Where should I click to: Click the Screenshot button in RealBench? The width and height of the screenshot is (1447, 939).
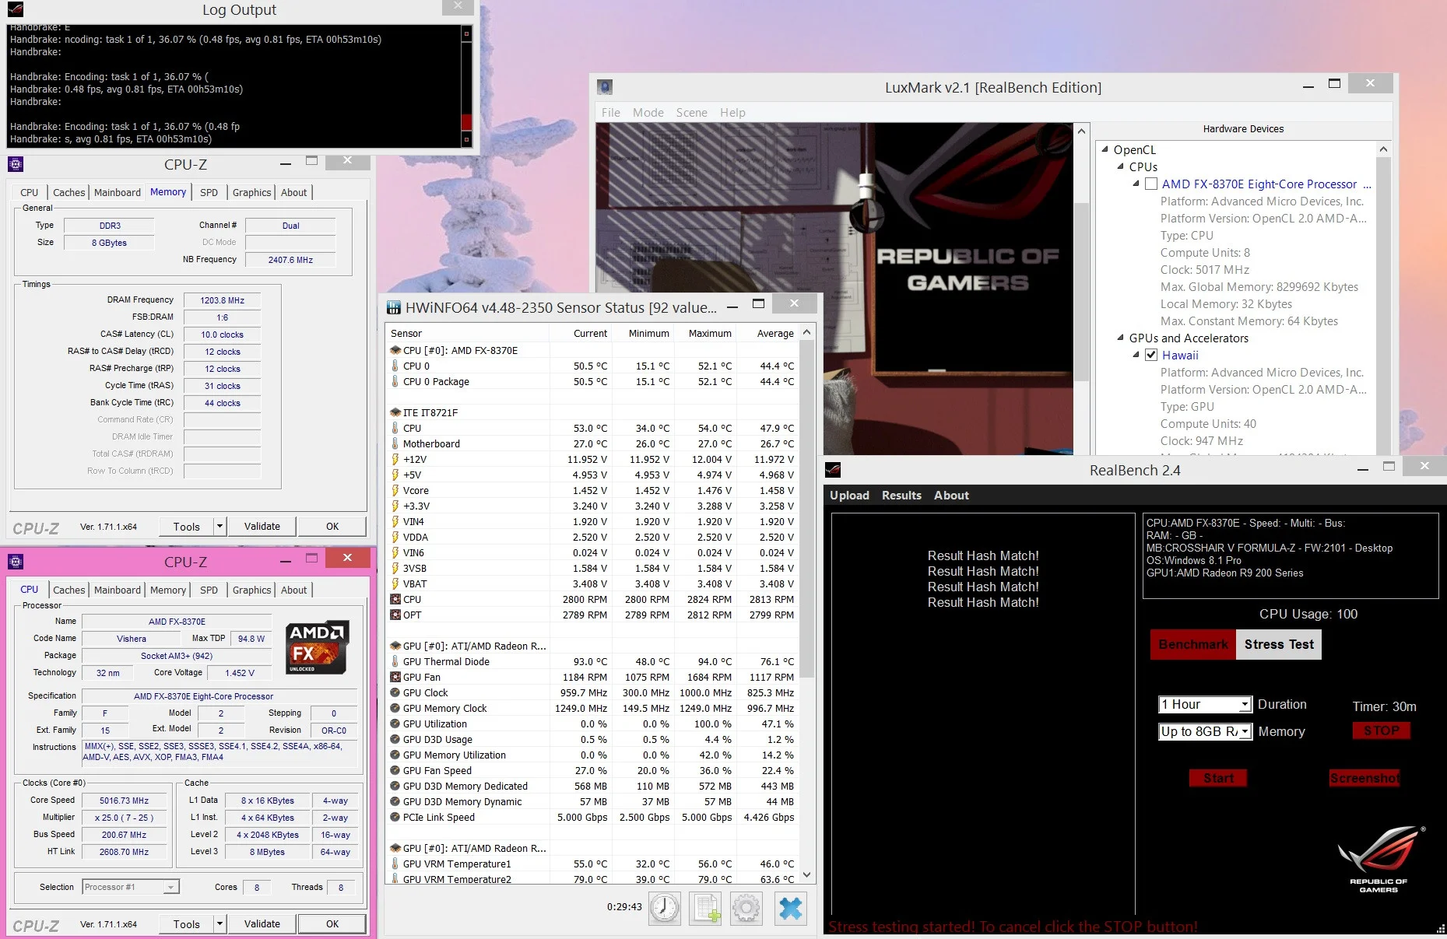(1364, 778)
